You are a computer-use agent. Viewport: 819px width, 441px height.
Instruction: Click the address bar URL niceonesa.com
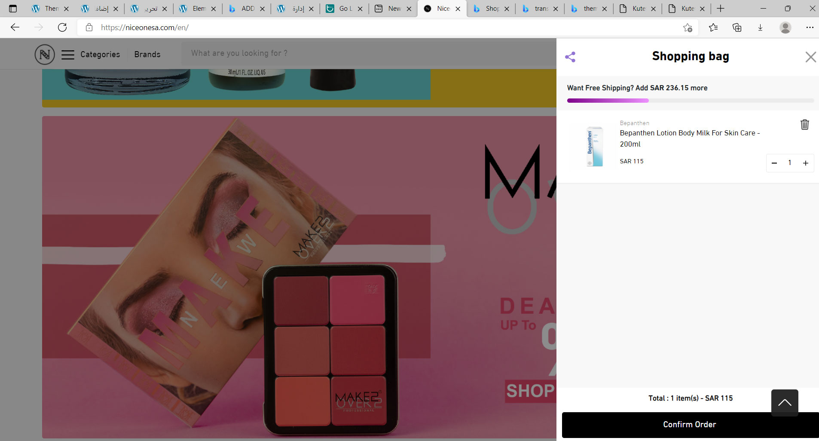tap(145, 28)
